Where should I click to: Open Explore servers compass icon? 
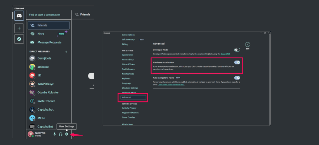click(x=19, y=39)
